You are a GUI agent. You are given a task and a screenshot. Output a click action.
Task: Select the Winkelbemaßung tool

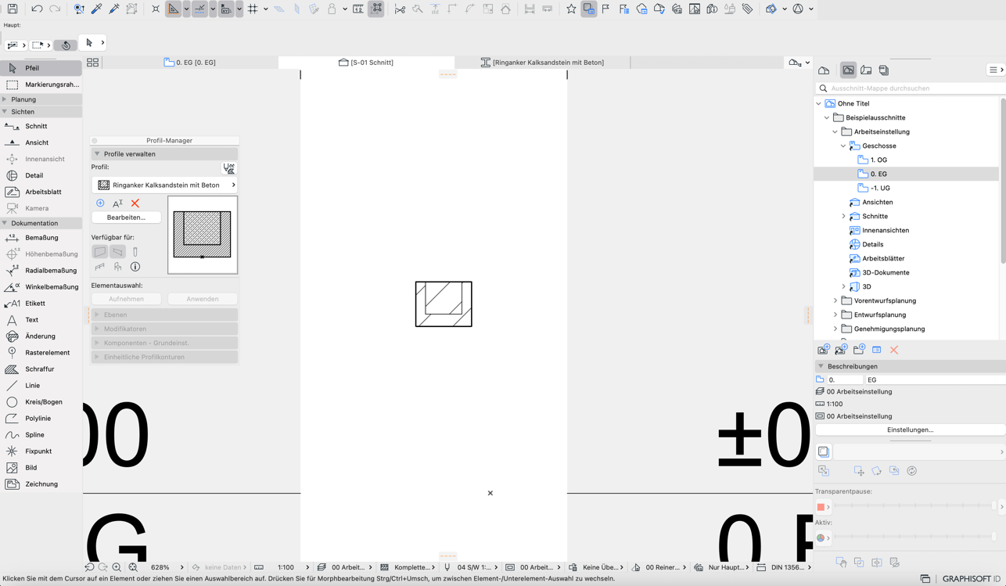pos(41,286)
